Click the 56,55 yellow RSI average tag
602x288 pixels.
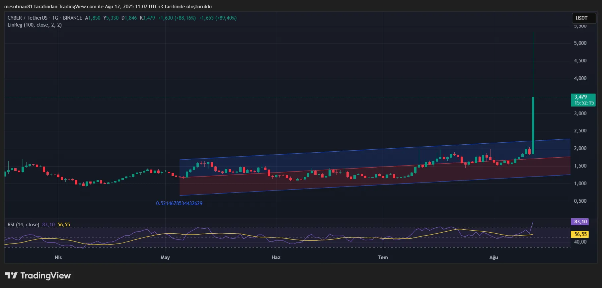pos(580,234)
